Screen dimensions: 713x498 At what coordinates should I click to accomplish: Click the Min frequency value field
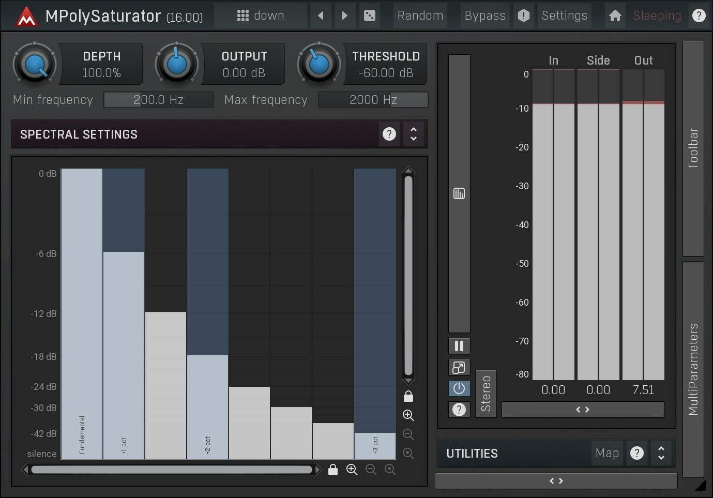pos(158,99)
